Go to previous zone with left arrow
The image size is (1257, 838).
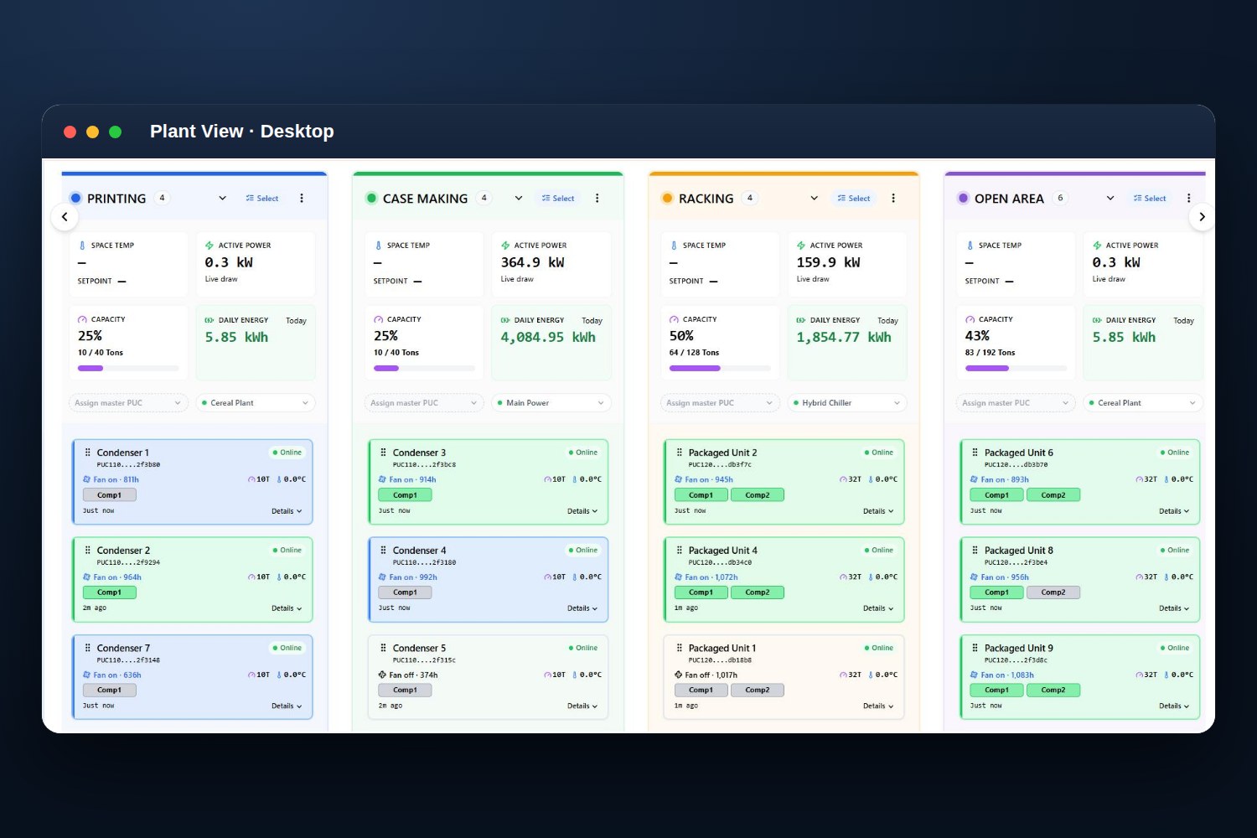(65, 217)
